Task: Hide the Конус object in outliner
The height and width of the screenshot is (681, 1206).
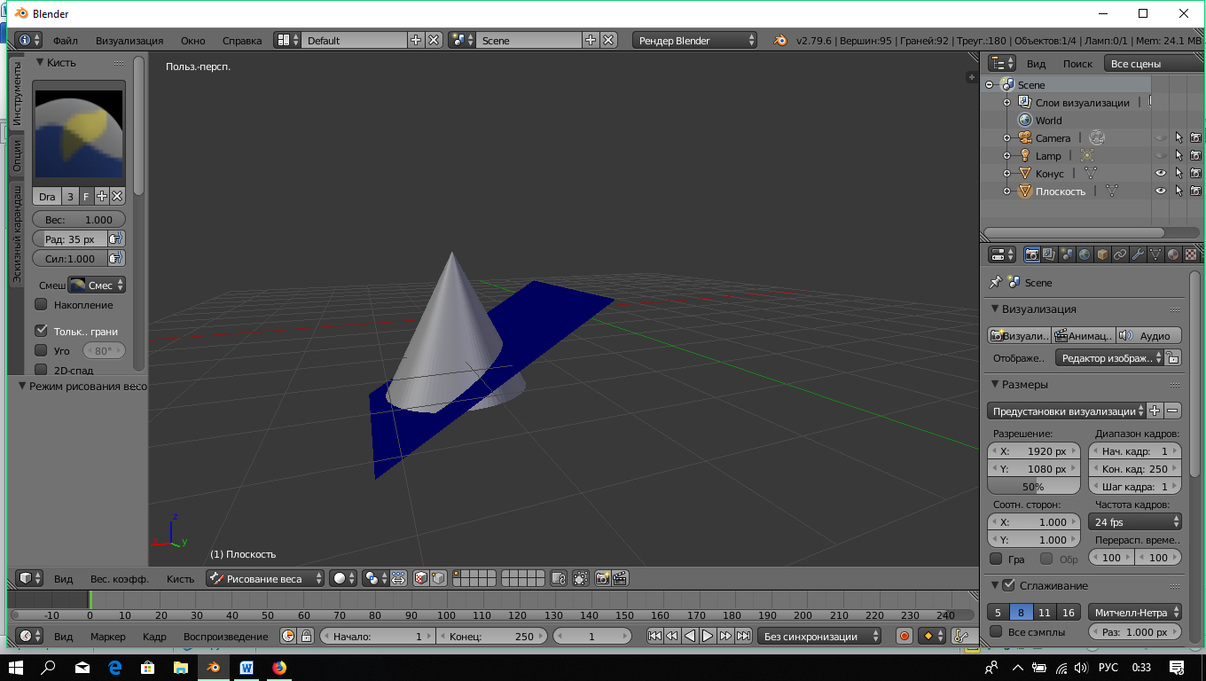Action: (x=1160, y=174)
